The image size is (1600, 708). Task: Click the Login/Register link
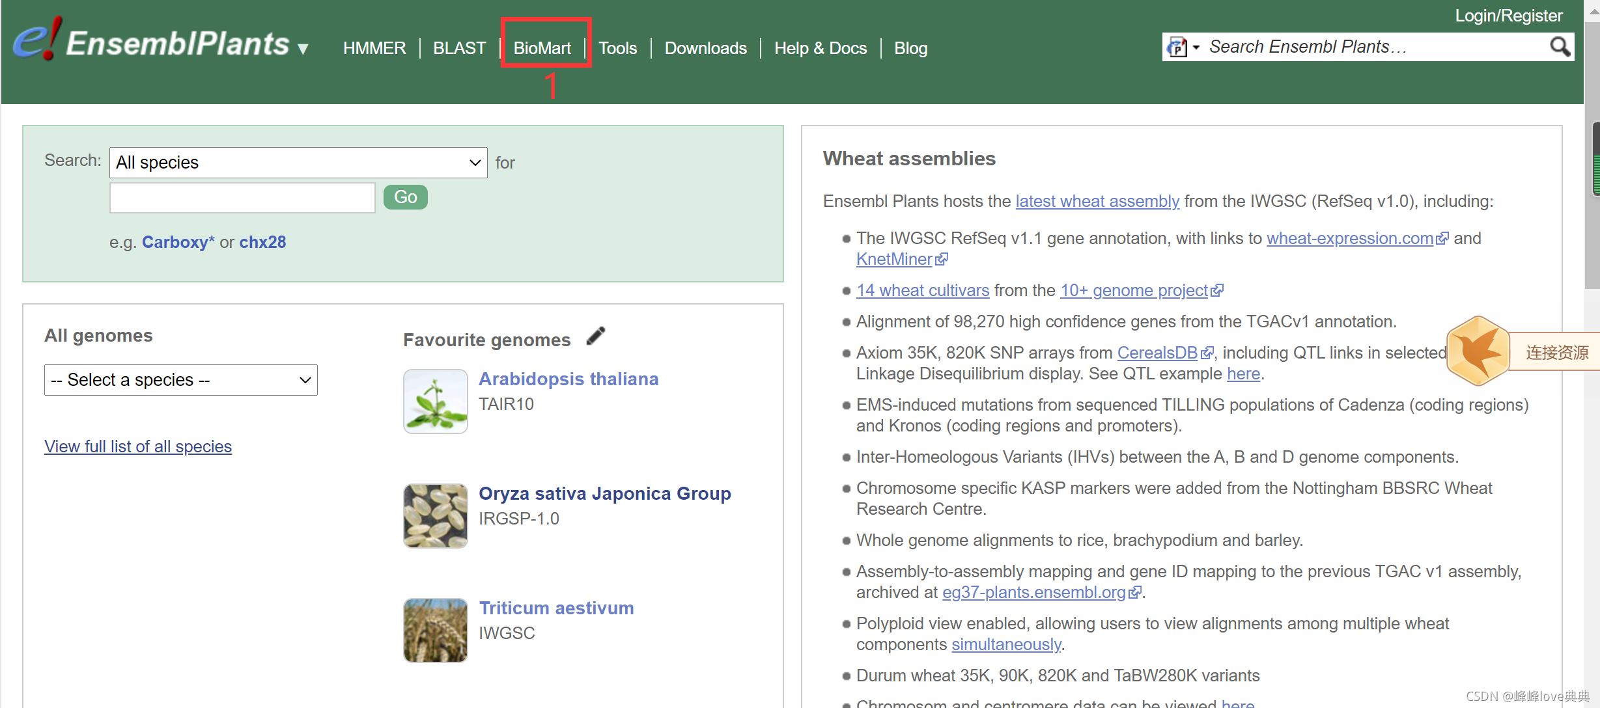pos(1508,16)
